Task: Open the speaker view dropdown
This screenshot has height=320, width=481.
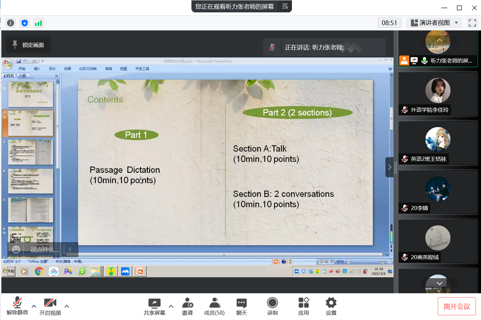Action: (434, 23)
